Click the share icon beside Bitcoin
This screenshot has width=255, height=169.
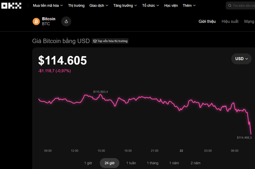click(66, 22)
